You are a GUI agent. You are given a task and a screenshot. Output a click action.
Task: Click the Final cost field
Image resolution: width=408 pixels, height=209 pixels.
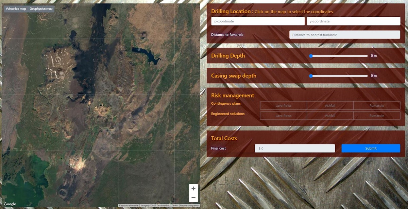tap(294, 148)
